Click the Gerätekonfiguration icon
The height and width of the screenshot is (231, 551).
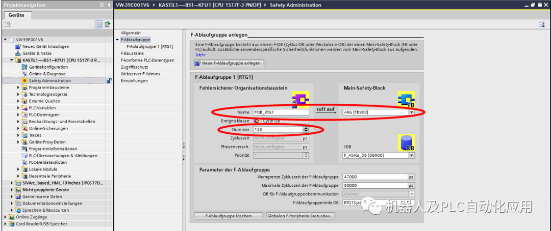click(x=24, y=67)
